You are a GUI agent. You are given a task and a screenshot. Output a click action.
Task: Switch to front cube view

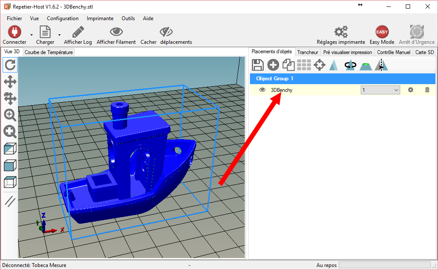pos(10,166)
